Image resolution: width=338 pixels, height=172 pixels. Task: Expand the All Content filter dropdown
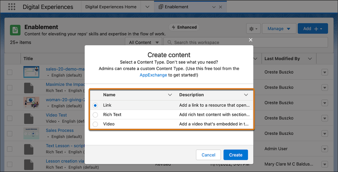pos(143,43)
